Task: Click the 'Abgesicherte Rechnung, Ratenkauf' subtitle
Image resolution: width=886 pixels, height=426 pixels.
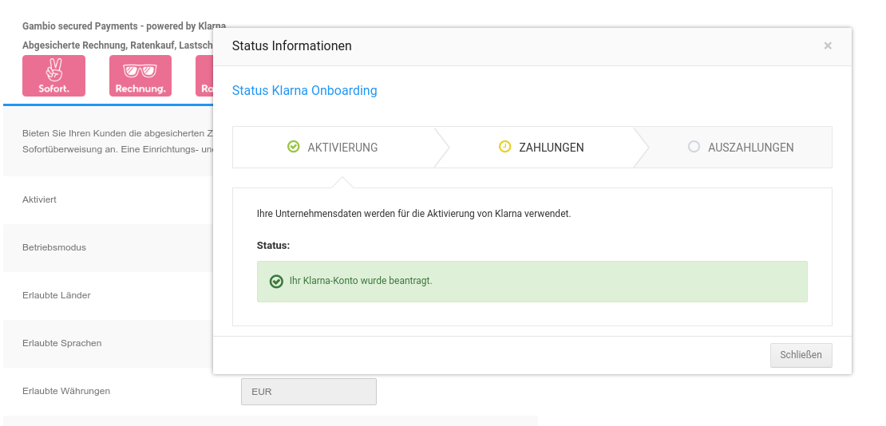Action: pos(117,45)
